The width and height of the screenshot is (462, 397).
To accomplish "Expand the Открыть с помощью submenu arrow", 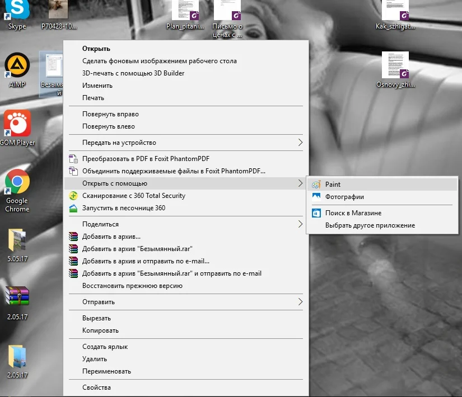I will tap(300, 183).
